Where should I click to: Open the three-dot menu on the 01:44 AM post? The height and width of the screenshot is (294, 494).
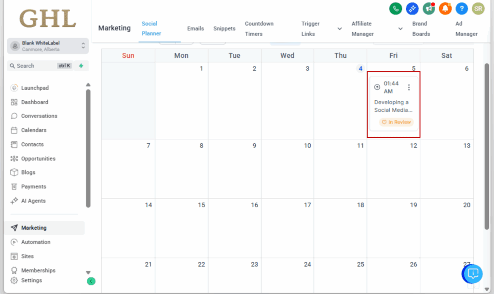(409, 87)
